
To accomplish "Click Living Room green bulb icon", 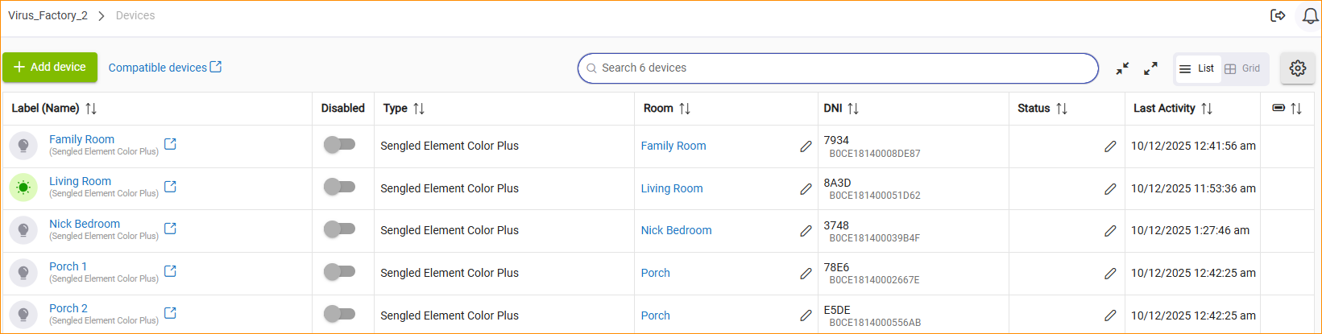I will point(23,188).
